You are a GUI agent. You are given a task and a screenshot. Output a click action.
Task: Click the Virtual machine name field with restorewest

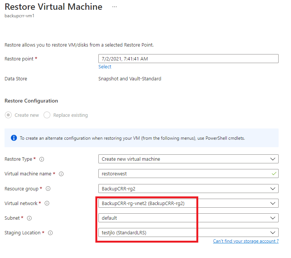pos(188,174)
